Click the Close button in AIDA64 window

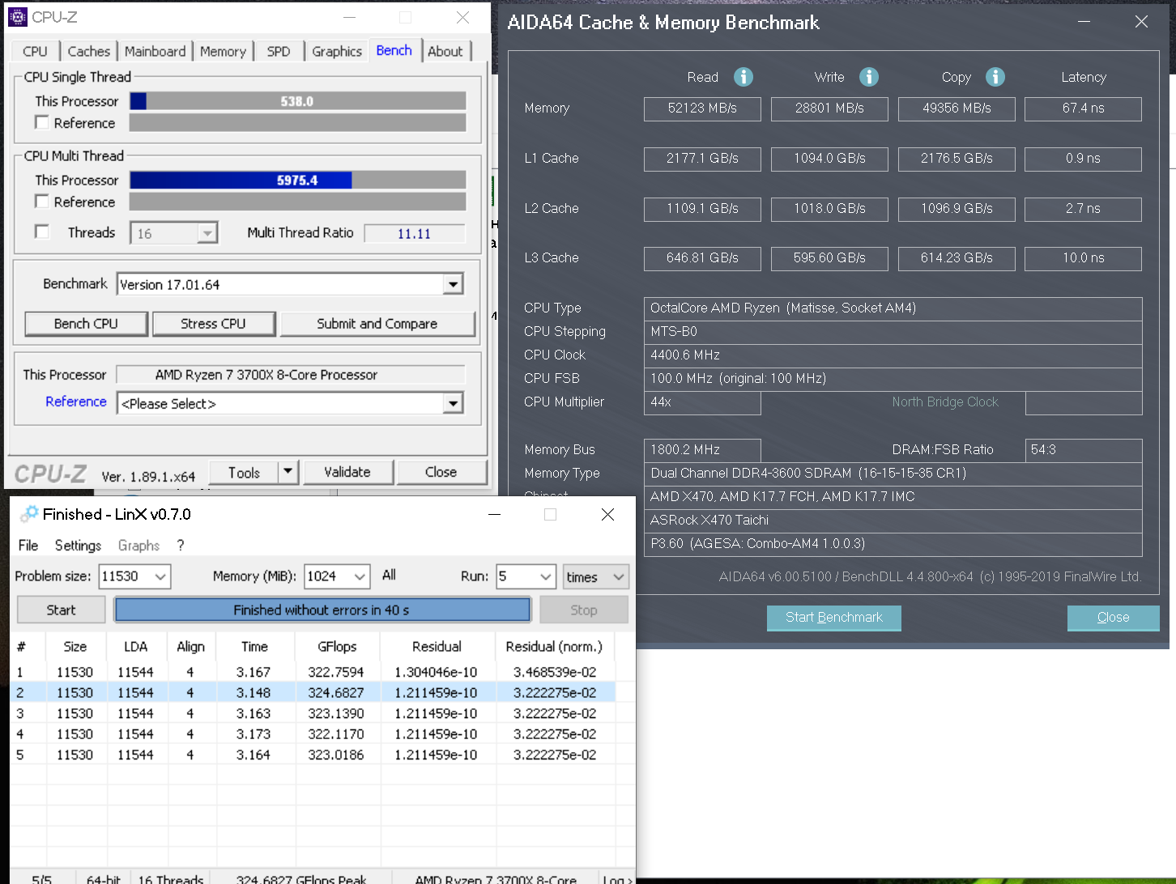point(1114,618)
